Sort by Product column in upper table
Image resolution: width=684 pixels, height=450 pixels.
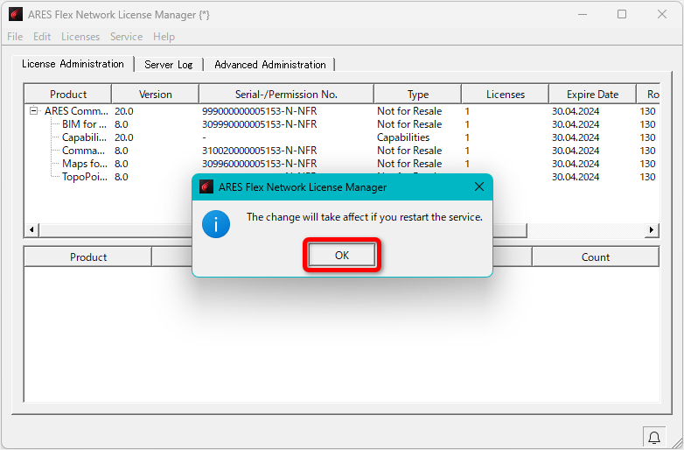(x=68, y=95)
